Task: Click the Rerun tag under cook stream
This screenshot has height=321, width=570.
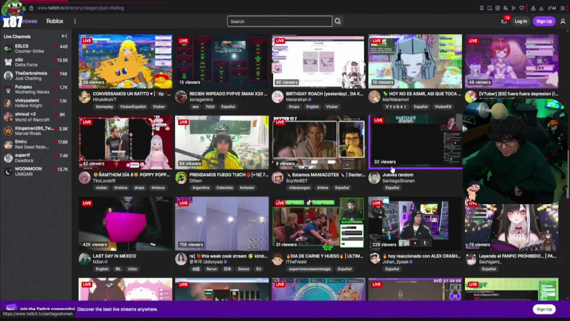Action: [x=212, y=269]
